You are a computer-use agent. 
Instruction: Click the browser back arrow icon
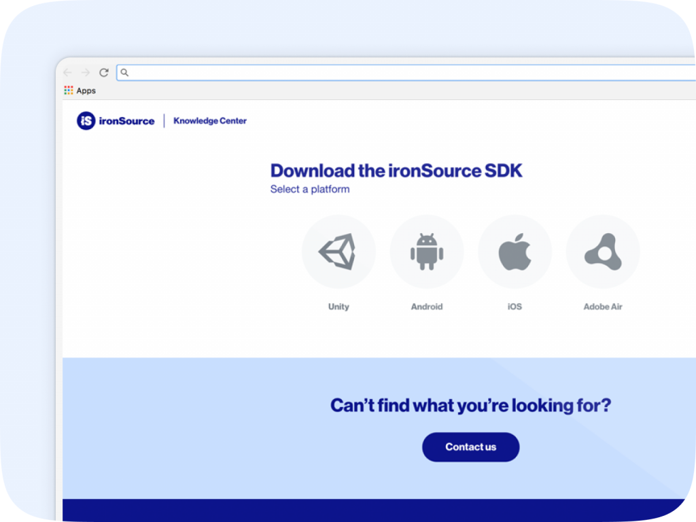click(x=67, y=72)
